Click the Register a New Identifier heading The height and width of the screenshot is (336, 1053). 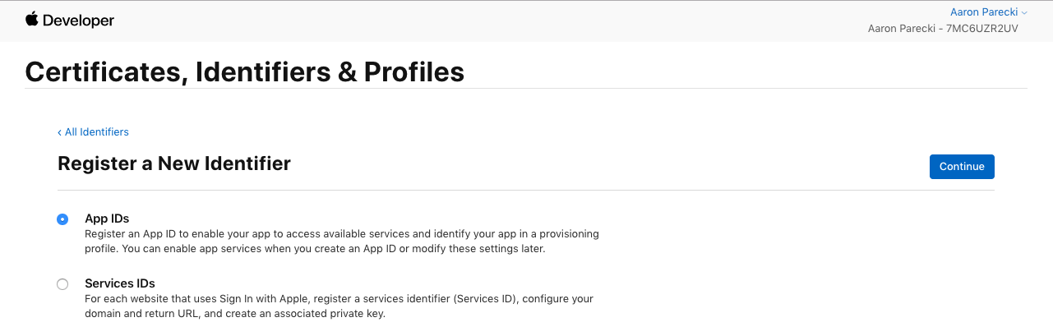174,163
